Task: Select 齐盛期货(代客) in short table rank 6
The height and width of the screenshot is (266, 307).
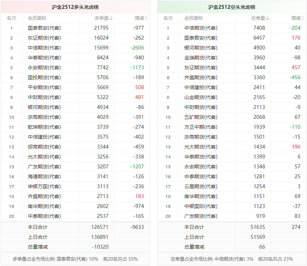Action: [201, 77]
